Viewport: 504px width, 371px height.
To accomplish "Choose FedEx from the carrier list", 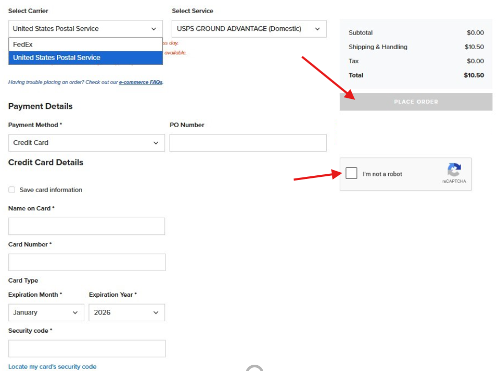I will 85,44.
